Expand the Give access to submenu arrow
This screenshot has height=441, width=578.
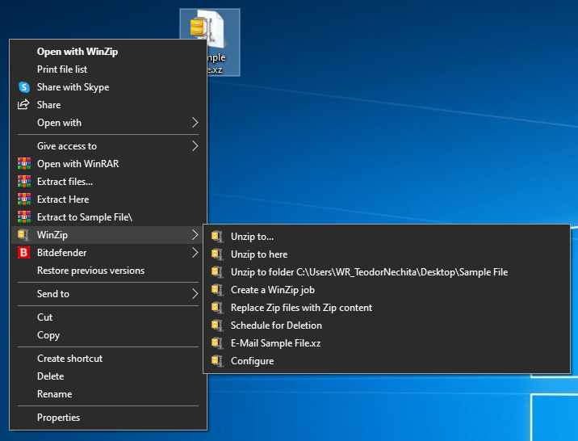click(x=195, y=146)
